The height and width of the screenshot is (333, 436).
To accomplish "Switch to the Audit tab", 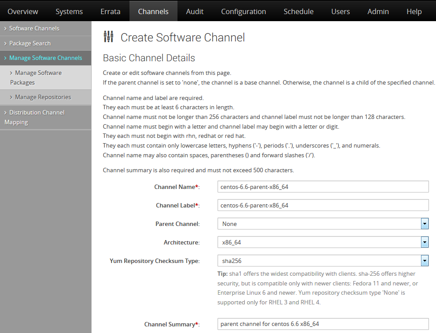I will point(195,11).
